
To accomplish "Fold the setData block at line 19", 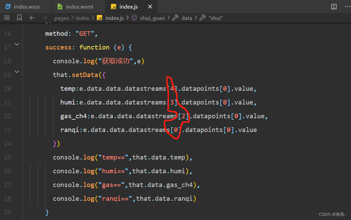I will coord(17,72).
